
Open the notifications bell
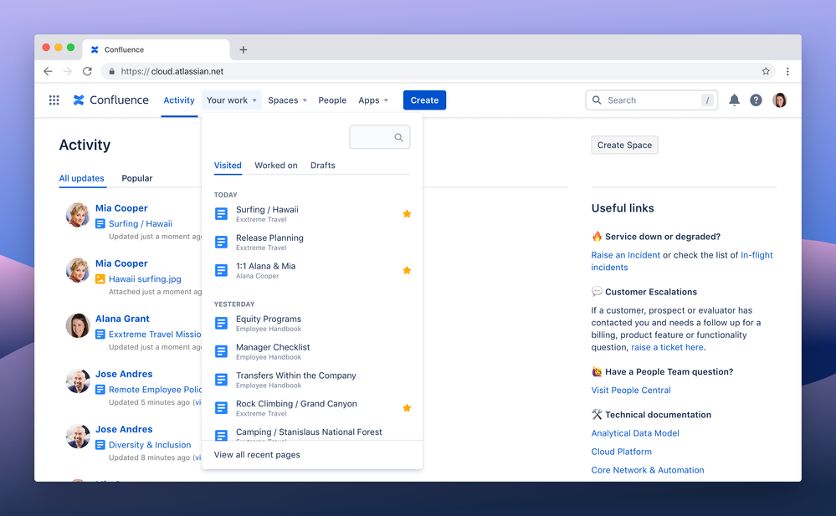pos(734,100)
